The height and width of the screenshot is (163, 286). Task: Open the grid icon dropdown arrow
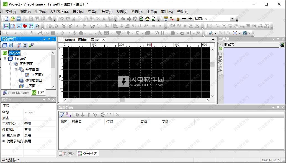pyautogui.click(x=249, y=33)
